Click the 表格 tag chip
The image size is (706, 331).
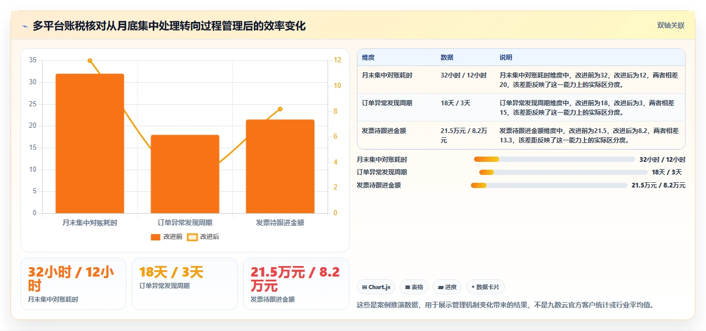click(414, 287)
